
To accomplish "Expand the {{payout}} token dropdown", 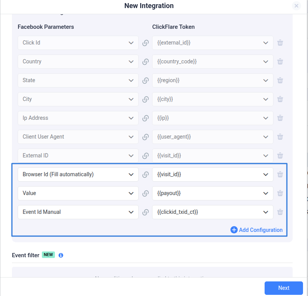I will tap(212, 193).
